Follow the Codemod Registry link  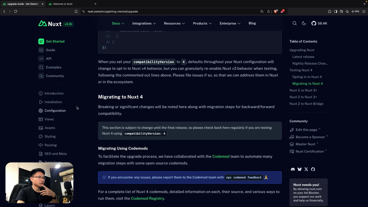pyautogui.click(x=147, y=198)
